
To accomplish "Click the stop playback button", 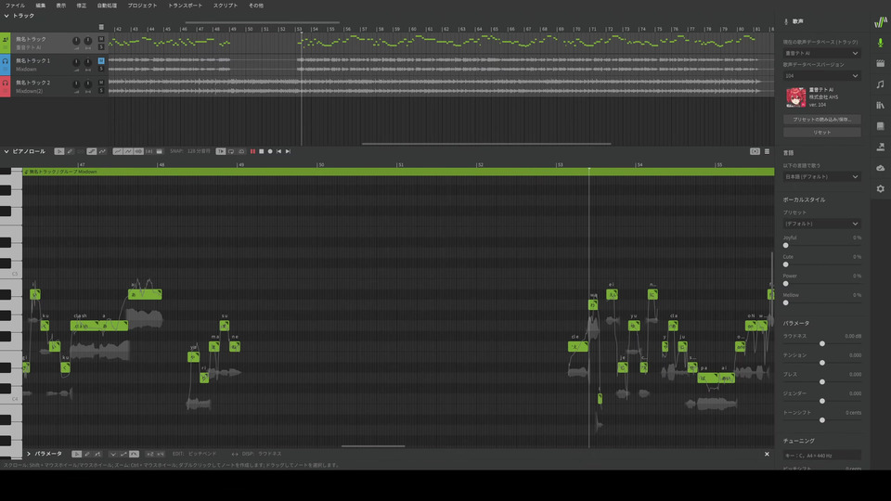I will 262,151.
